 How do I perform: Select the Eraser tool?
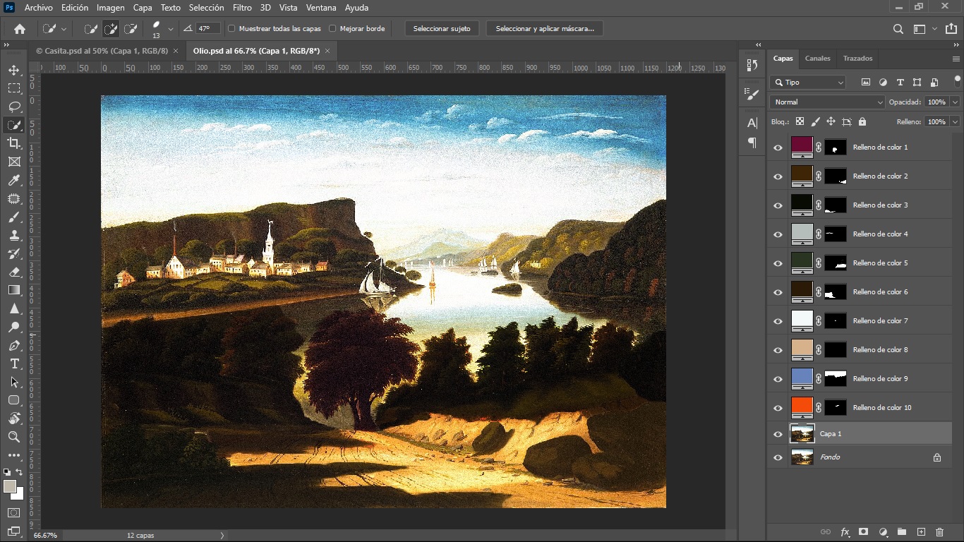click(14, 272)
